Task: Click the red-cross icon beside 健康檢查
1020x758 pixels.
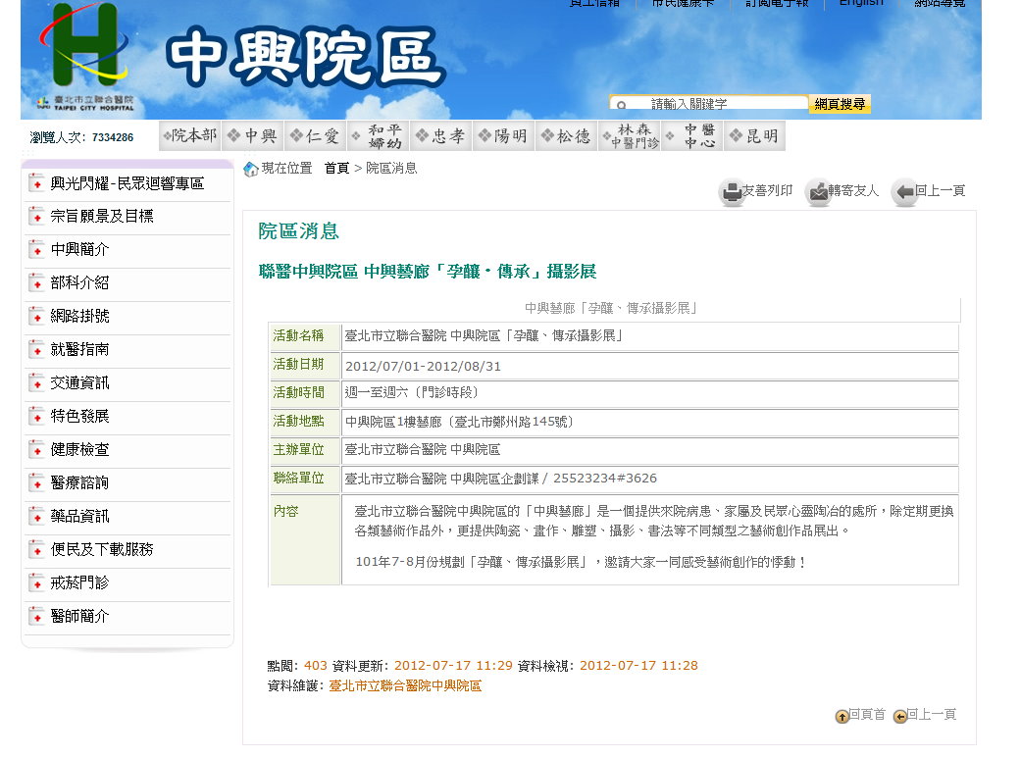Action: pyautogui.click(x=36, y=449)
